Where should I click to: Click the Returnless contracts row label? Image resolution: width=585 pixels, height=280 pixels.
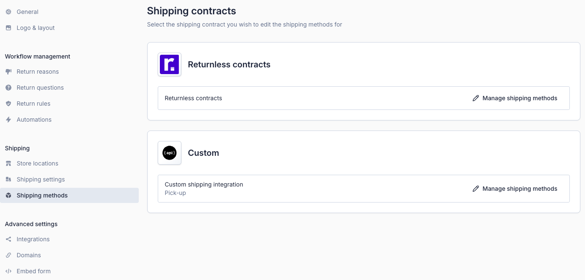(x=193, y=98)
